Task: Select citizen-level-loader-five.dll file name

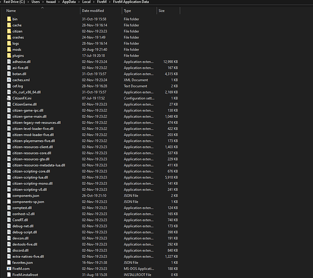Action: coord(33,129)
